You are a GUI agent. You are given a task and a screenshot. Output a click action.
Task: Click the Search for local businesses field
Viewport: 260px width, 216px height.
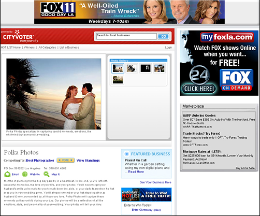coord(126,36)
